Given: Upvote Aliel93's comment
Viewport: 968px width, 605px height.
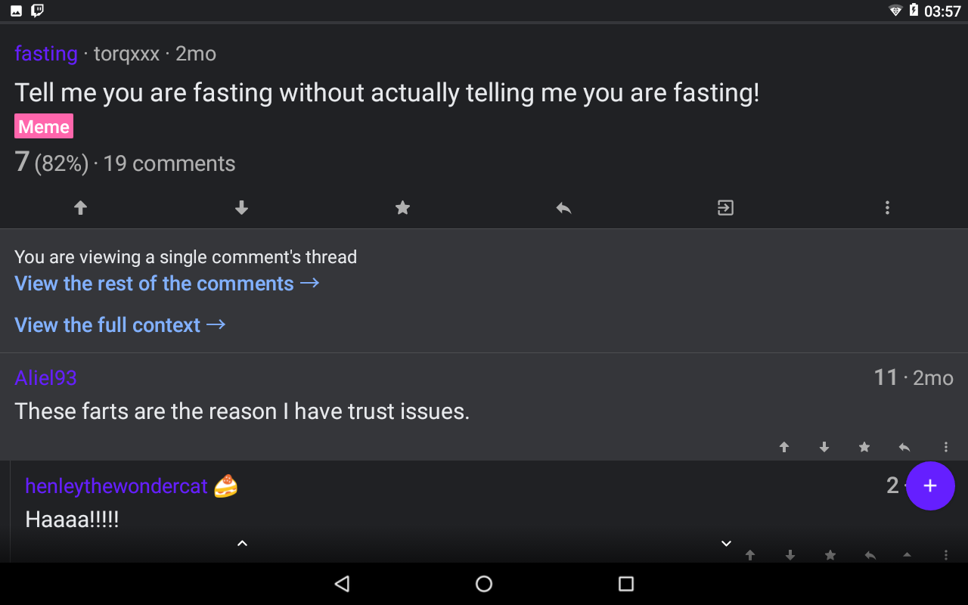Looking at the screenshot, I should [x=784, y=447].
